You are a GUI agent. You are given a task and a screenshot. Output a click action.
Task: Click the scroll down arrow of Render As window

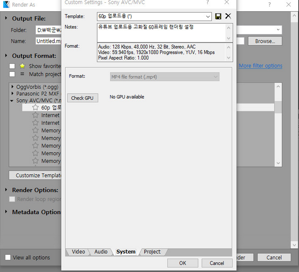tap(294, 245)
